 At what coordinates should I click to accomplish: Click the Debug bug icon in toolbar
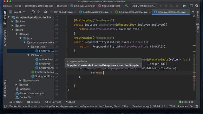coord(166,6)
